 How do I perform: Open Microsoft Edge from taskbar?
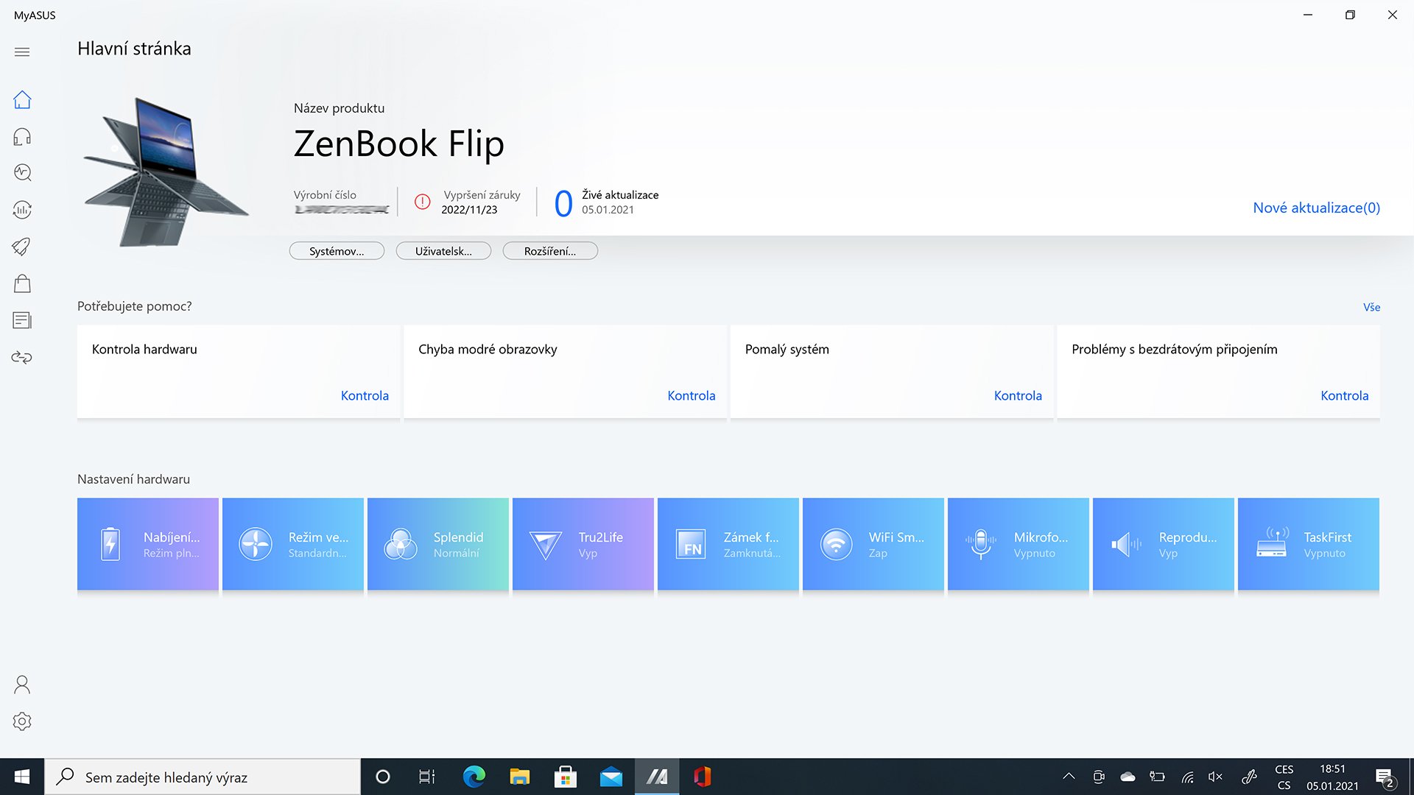474,777
